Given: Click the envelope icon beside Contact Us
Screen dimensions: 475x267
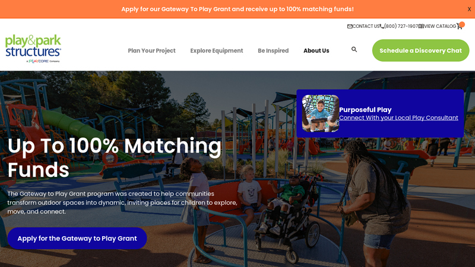Looking at the screenshot, I should pyautogui.click(x=350, y=26).
